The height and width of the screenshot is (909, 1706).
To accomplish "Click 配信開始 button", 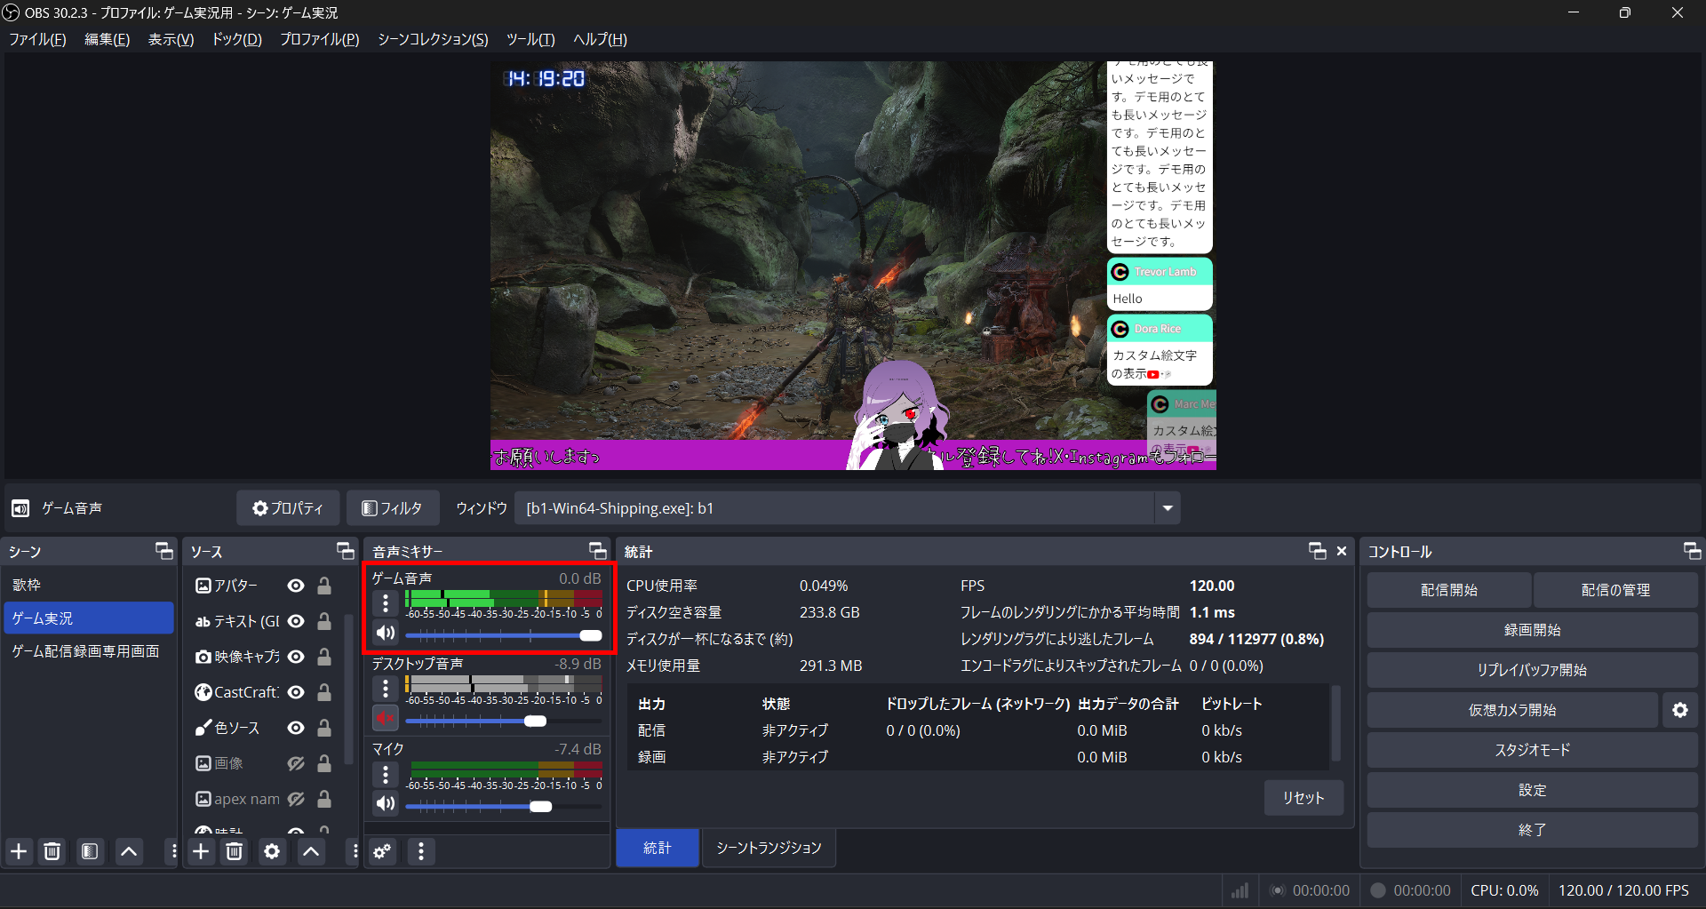I will (1448, 590).
